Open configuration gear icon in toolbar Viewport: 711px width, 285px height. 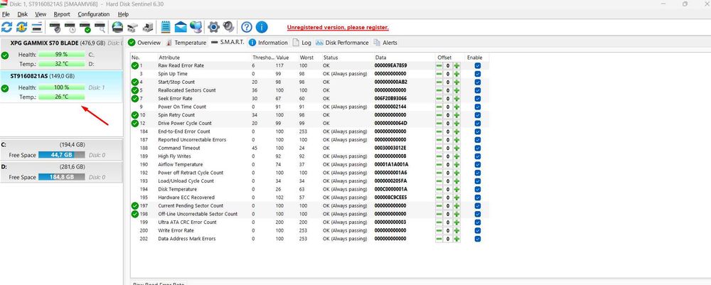[x=213, y=27]
